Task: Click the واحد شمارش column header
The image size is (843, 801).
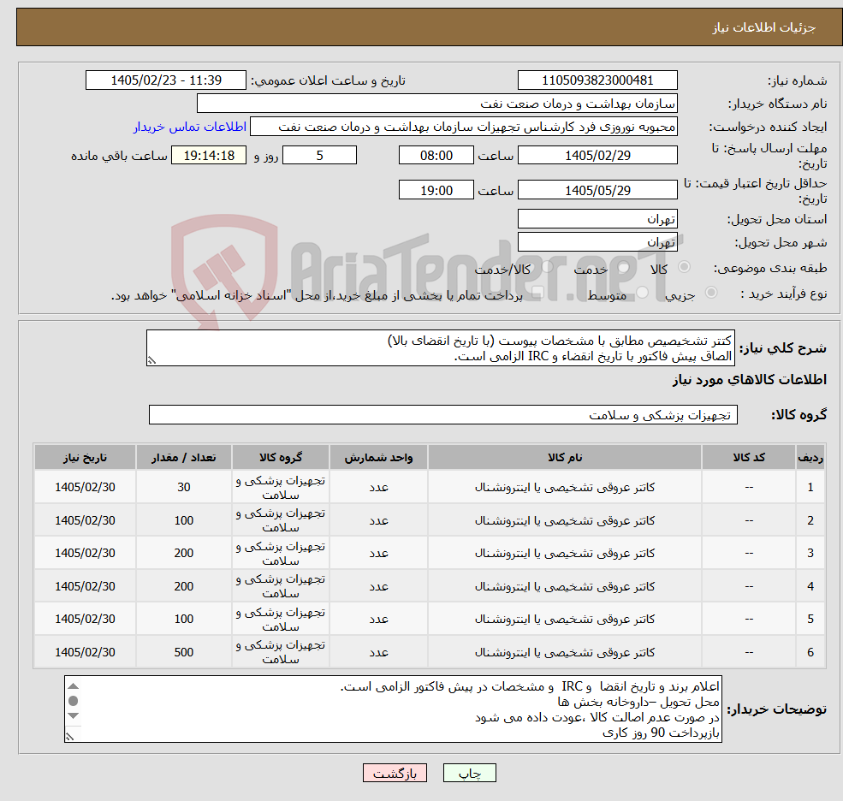Action: [x=378, y=458]
